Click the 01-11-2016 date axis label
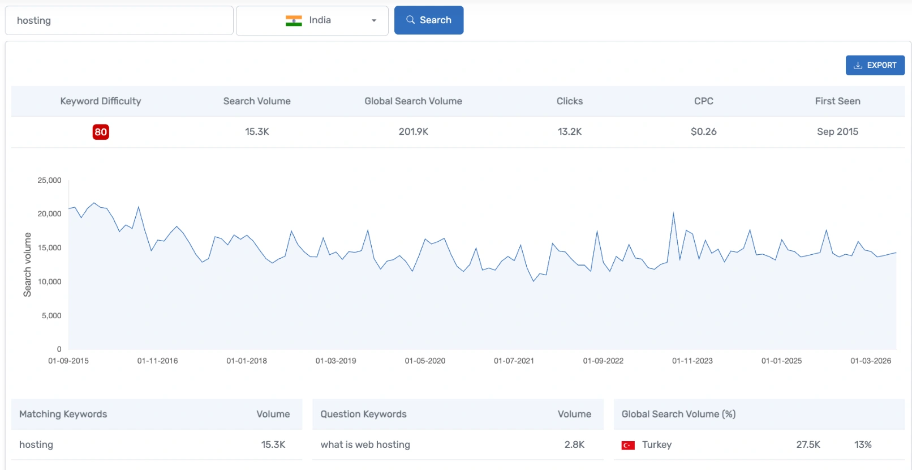The height and width of the screenshot is (470, 912). [158, 361]
